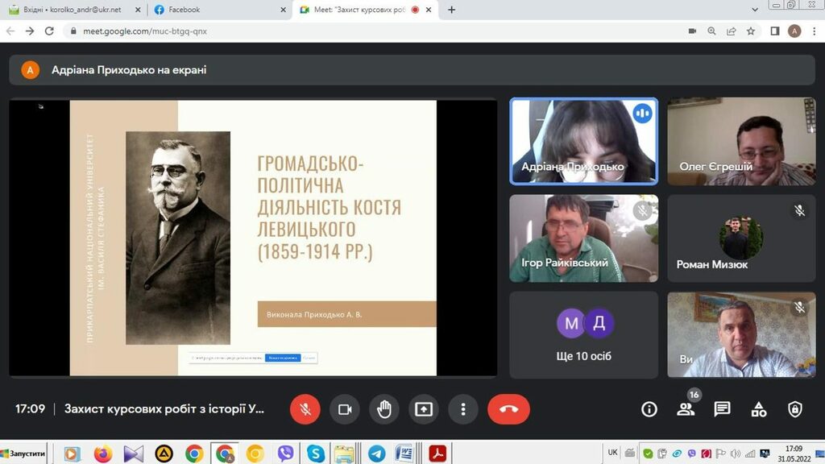Bookmark this page with the star icon
The height and width of the screenshot is (464, 825).
(751, 31)
